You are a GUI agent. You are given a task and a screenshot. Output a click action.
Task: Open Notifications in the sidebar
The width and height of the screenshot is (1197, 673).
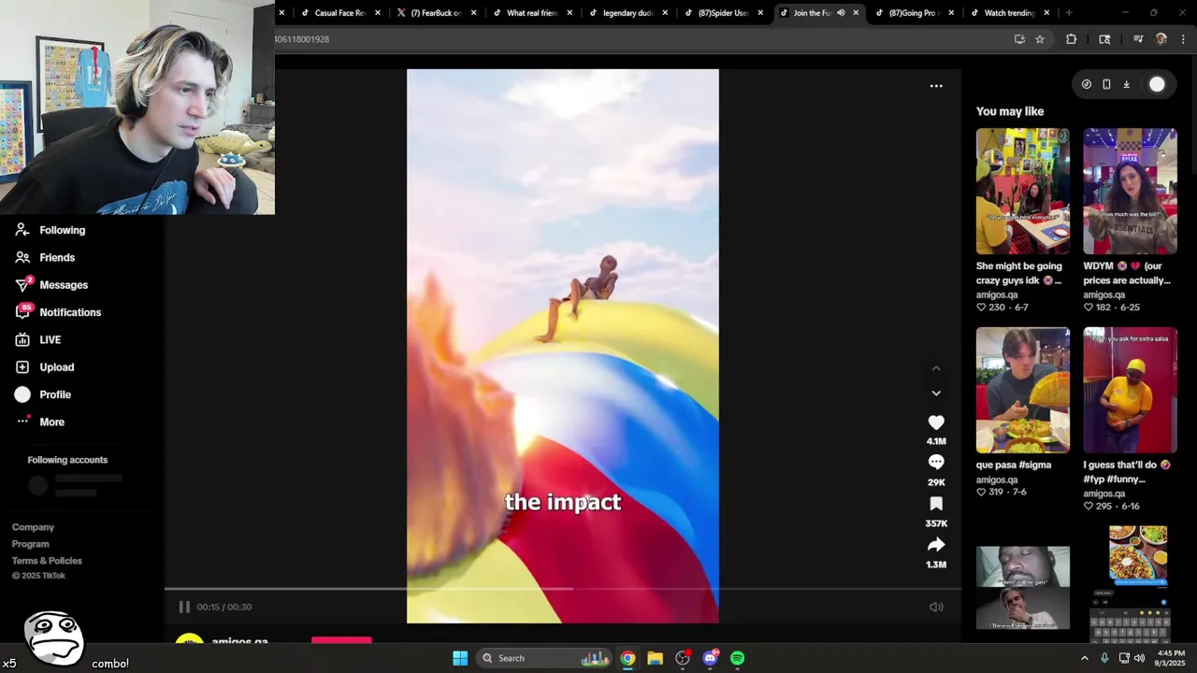(70, 312)
